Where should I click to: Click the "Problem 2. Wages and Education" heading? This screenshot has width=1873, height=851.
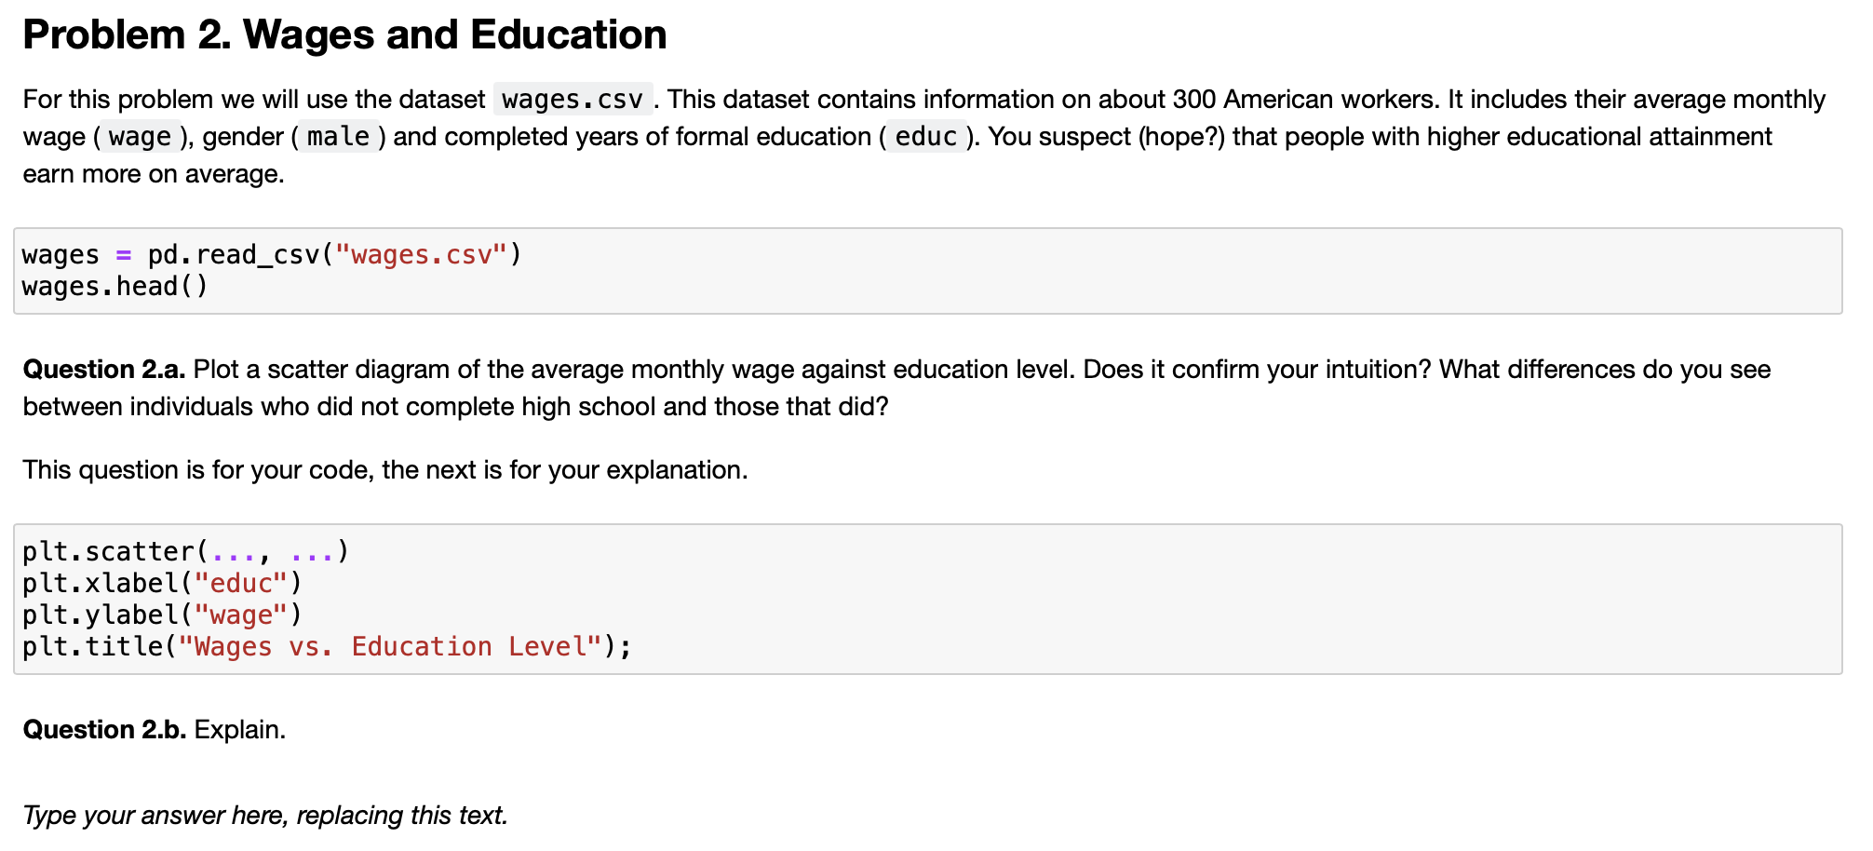click(x=344, y=35)
